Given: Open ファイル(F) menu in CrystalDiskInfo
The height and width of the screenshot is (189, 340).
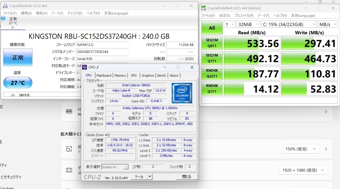Looking at the screenshot, I should tap(10, 13).
